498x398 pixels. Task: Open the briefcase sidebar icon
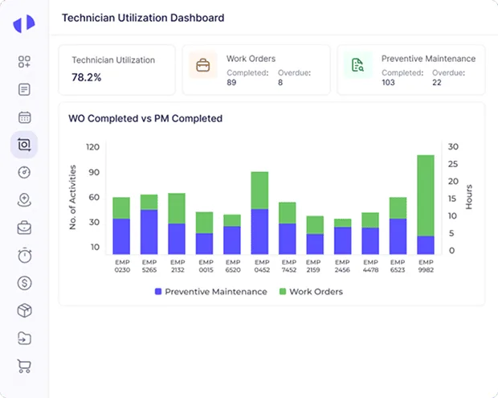(x=24, y=228)
